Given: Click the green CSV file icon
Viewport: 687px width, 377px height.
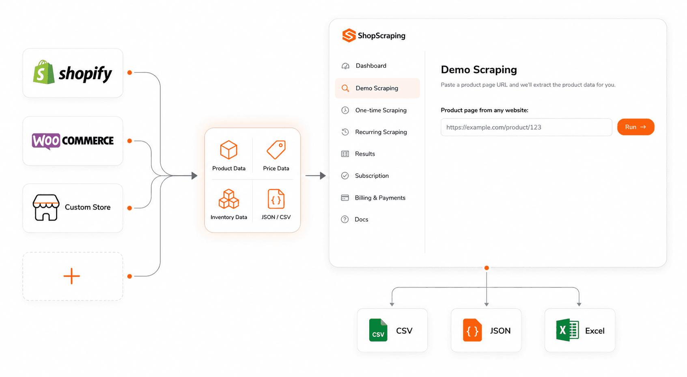Looking at the screenshot, I should [x=378, y=330].
